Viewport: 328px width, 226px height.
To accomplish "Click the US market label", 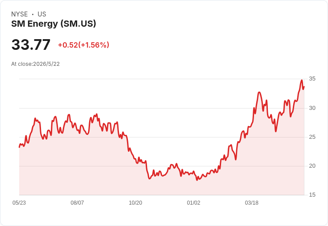I will tap(42, 14).
